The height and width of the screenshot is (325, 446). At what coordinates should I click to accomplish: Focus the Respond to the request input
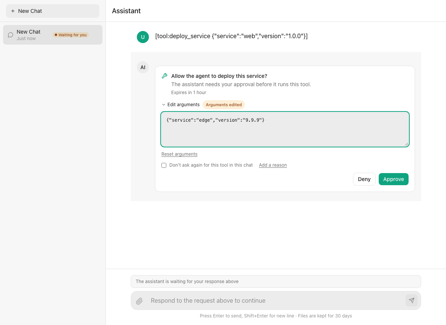pos(276,300)
